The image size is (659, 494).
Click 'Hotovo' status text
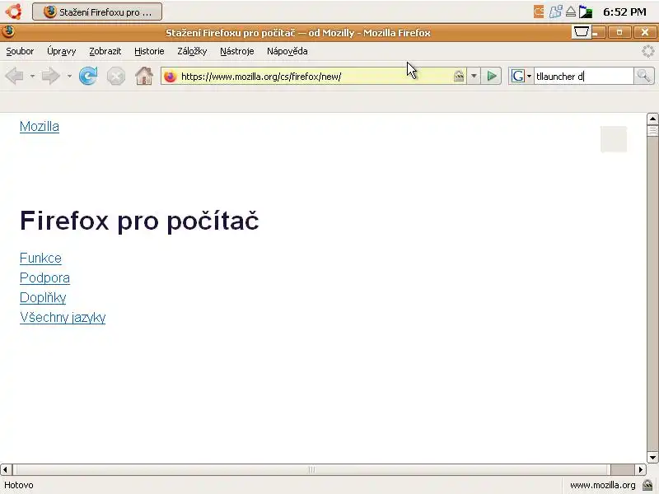[x=19, y=485]
